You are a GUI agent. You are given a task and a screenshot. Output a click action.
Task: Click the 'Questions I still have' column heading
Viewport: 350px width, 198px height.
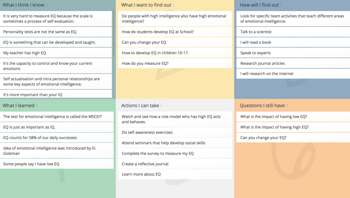(x=262, y=105)
